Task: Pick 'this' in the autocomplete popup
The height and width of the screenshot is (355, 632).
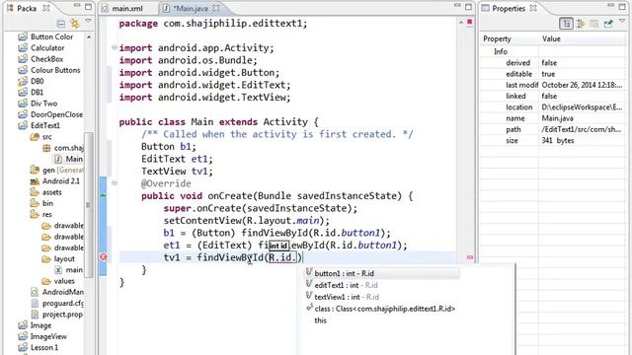Action: click(320, 320)
